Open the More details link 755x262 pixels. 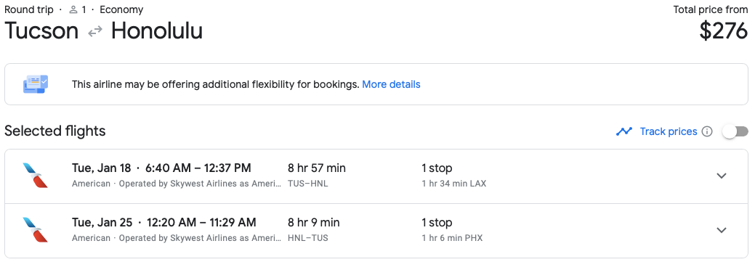click(x=391, y=85)
